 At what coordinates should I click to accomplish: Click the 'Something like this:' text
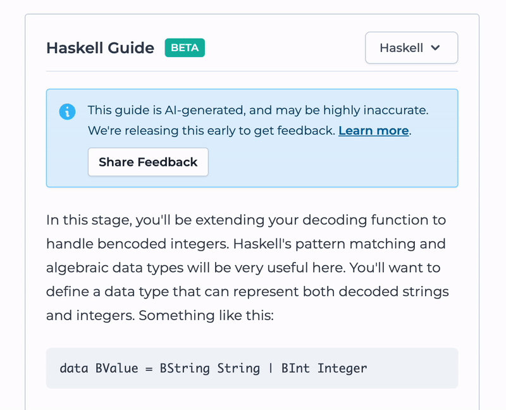coord(206,316)
